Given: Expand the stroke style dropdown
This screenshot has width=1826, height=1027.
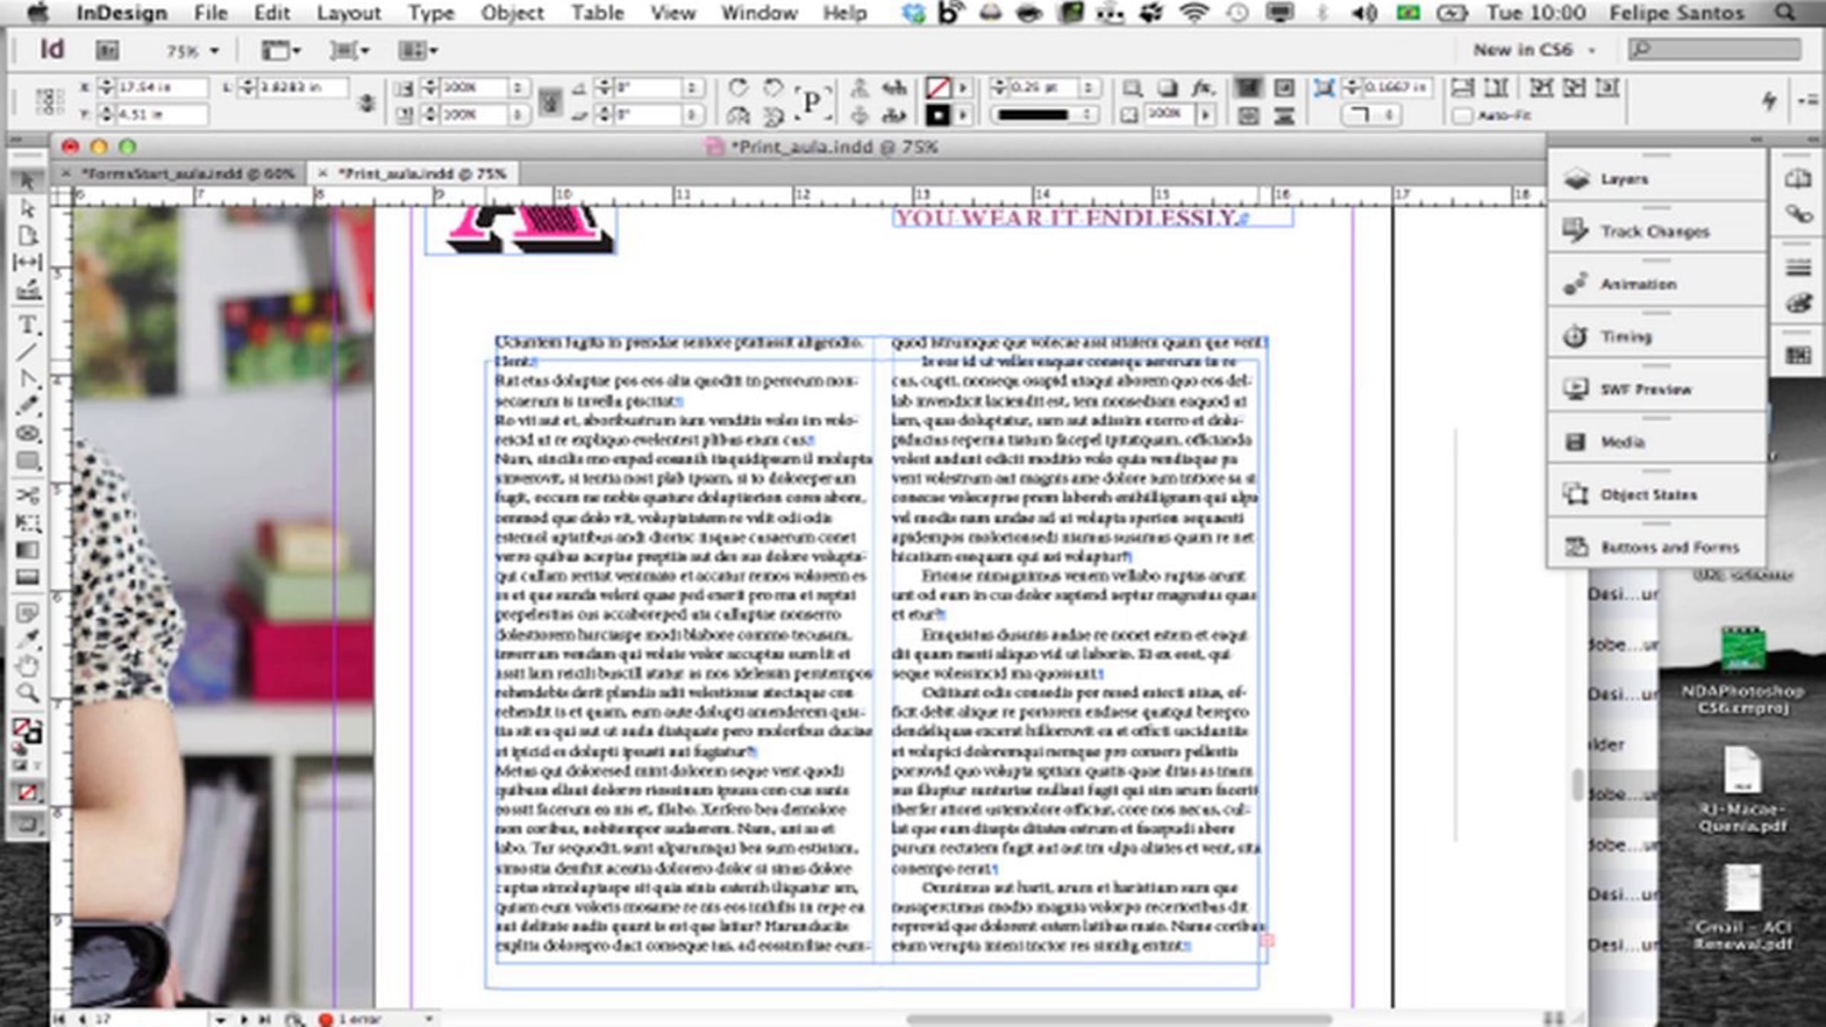Looking at the screenshot, I should (1088, 115).
